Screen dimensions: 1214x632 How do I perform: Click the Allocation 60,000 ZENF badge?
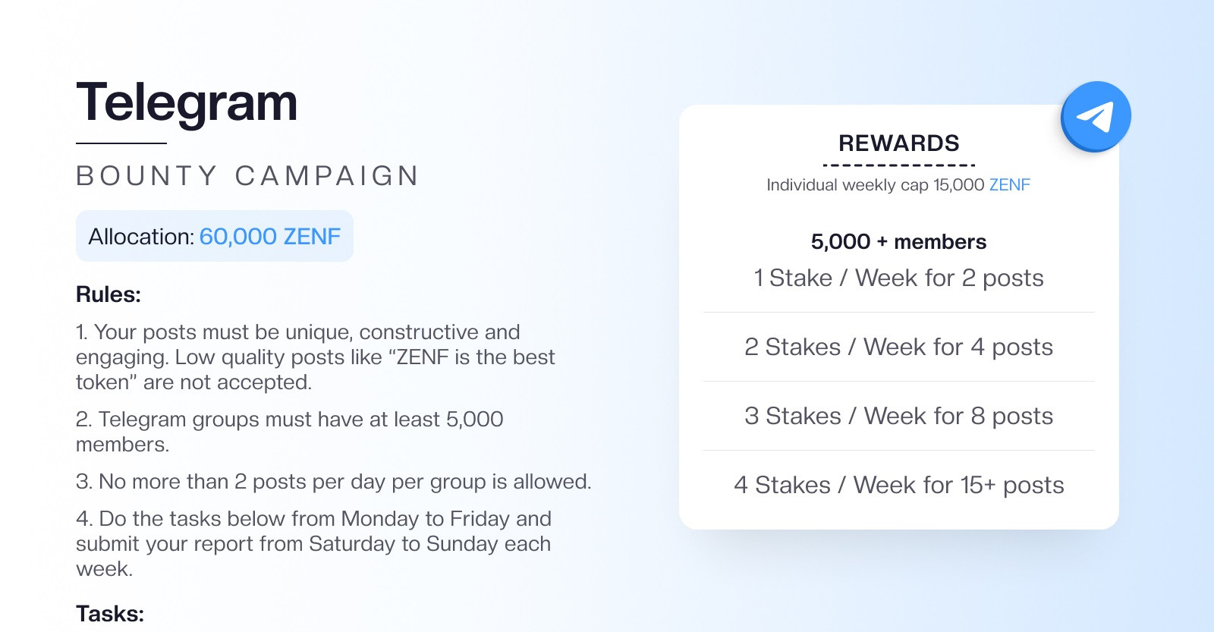click(x=215, y=236)
